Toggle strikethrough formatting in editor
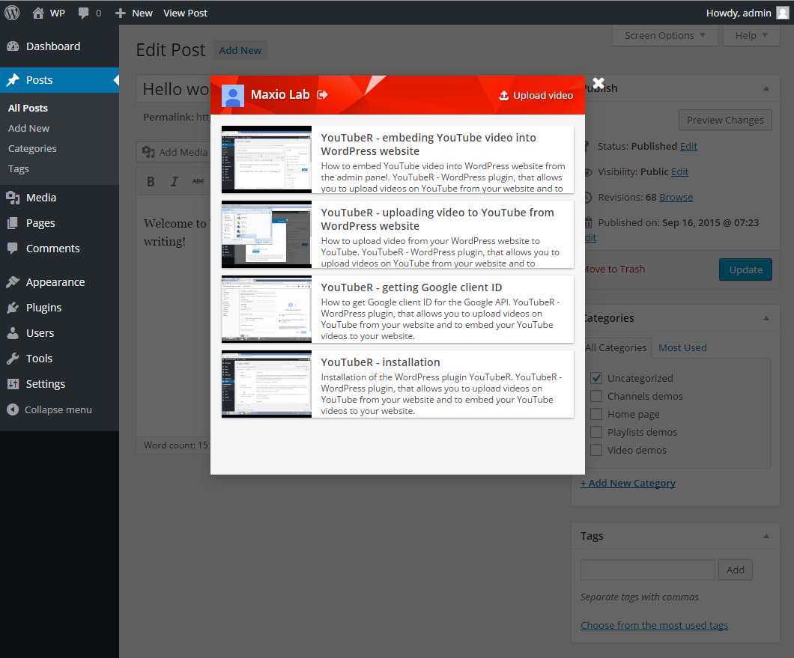The height and width of the screenshot is (658, 794). [198, 181]
